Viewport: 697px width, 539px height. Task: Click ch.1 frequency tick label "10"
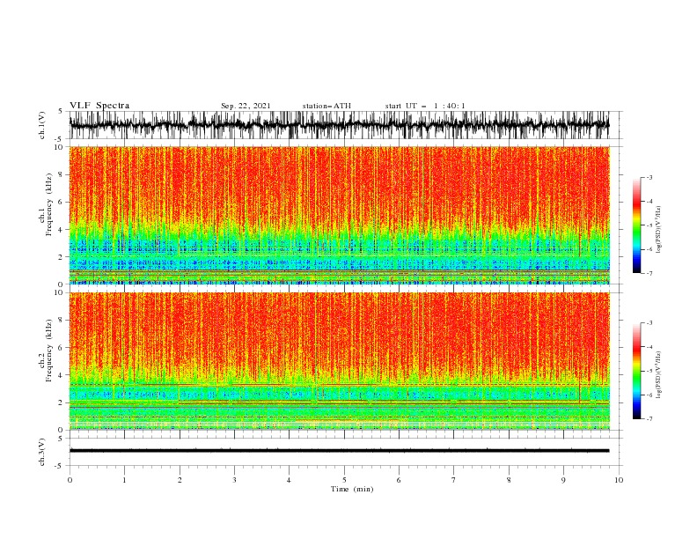(58, 147)
